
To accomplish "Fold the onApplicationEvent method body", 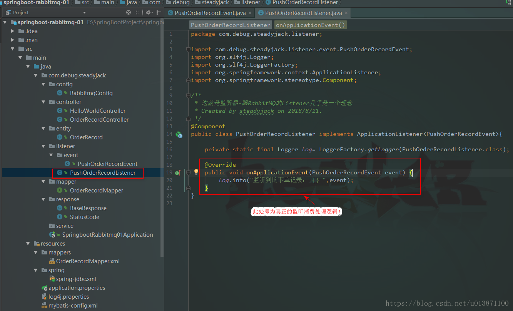I will click(x=188, y=173).
